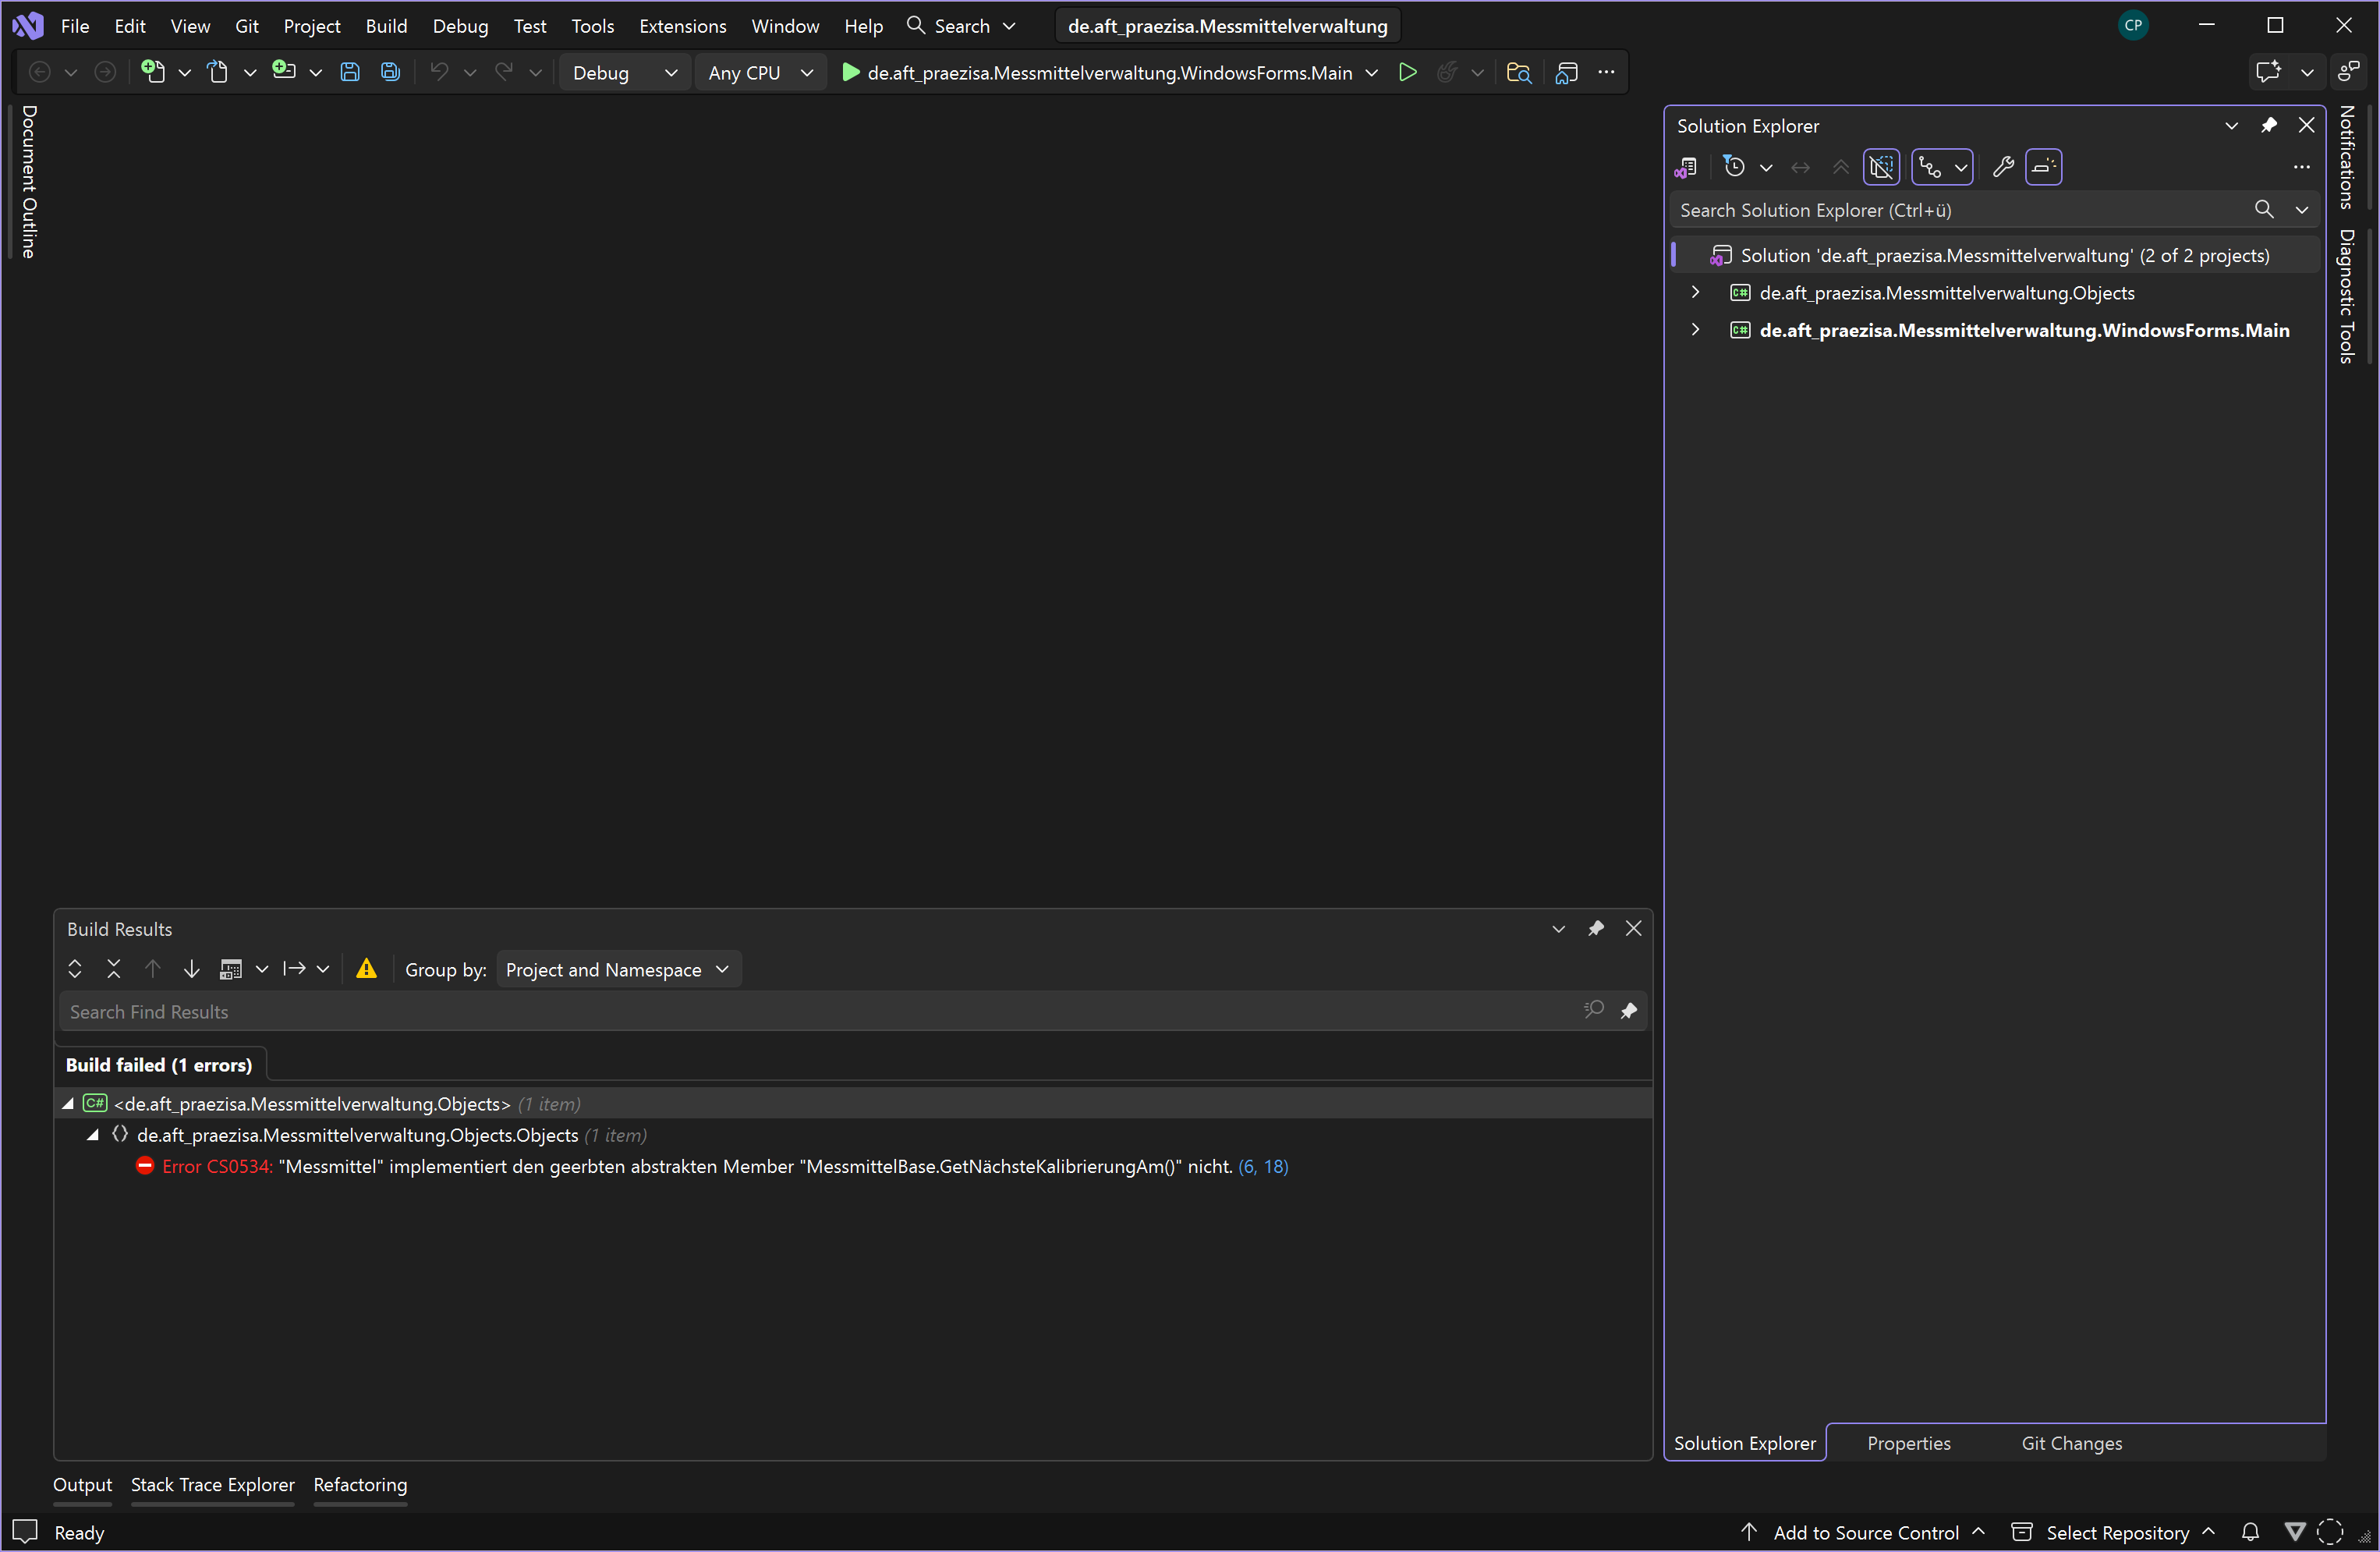
Task: Open the Document Outline side tab
Action: (x=29, y=182)
